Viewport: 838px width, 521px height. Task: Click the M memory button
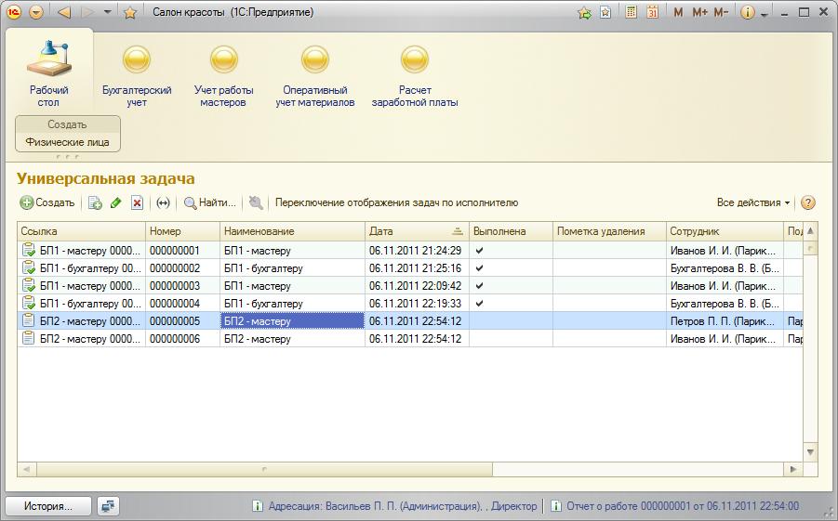click(x=678, y=12)
